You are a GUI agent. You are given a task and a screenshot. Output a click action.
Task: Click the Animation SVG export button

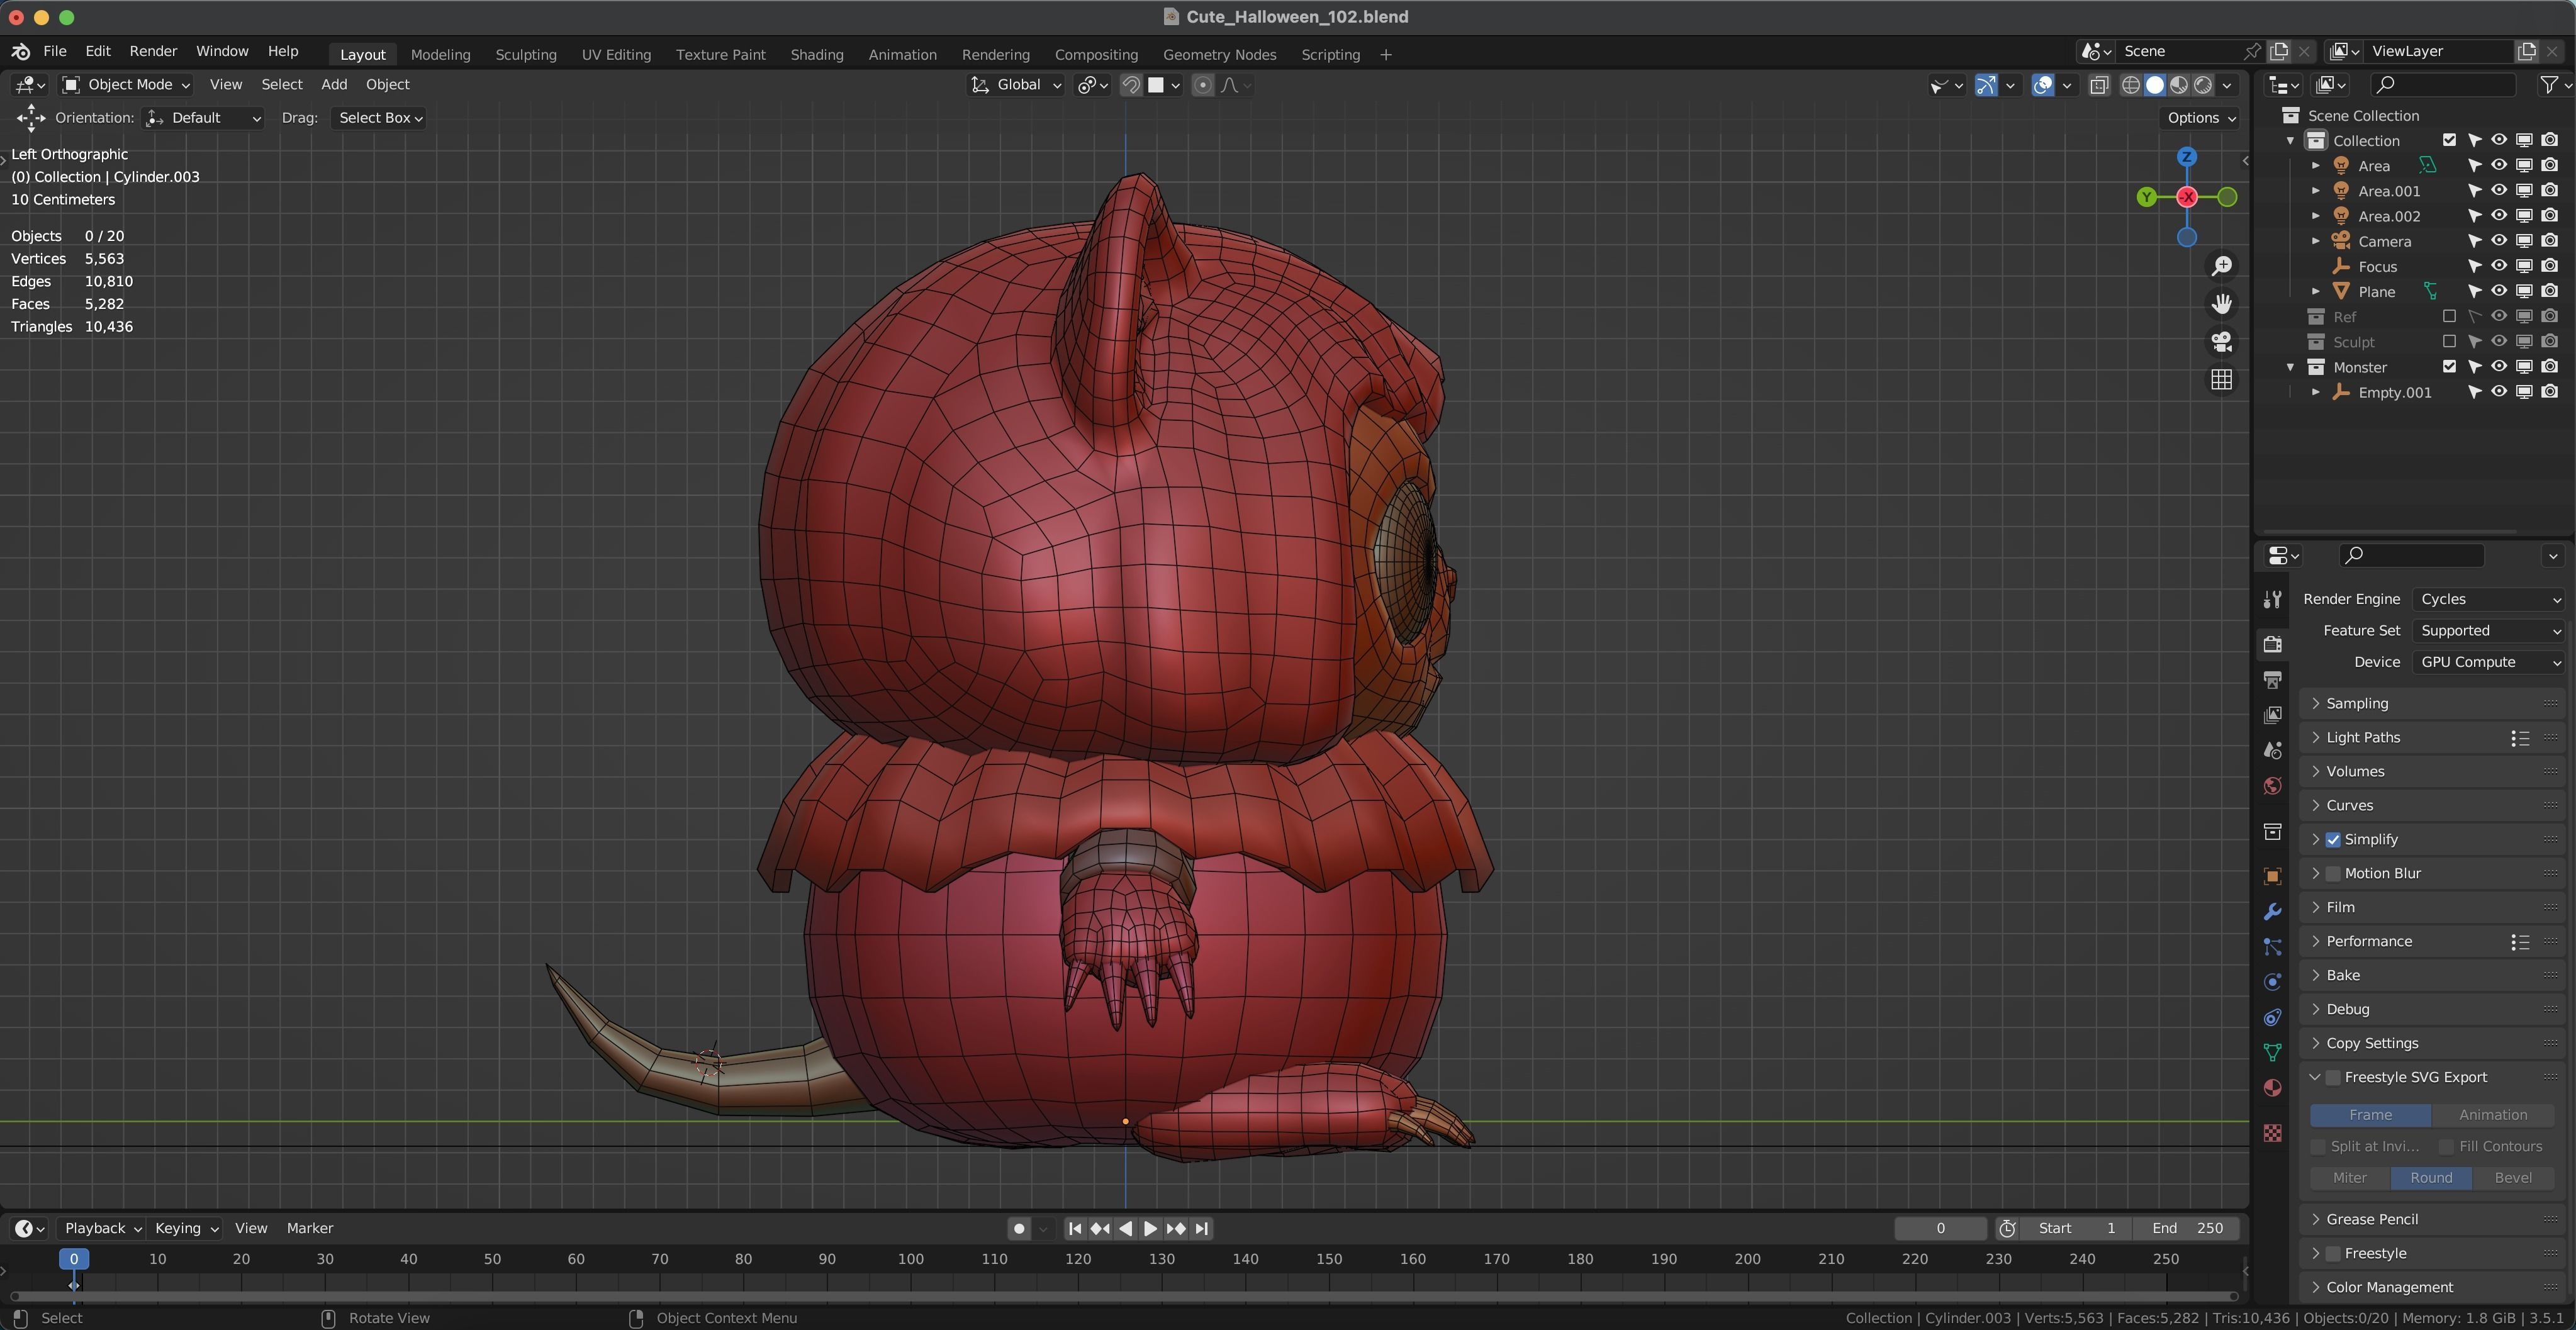tap(2492, 1115)
